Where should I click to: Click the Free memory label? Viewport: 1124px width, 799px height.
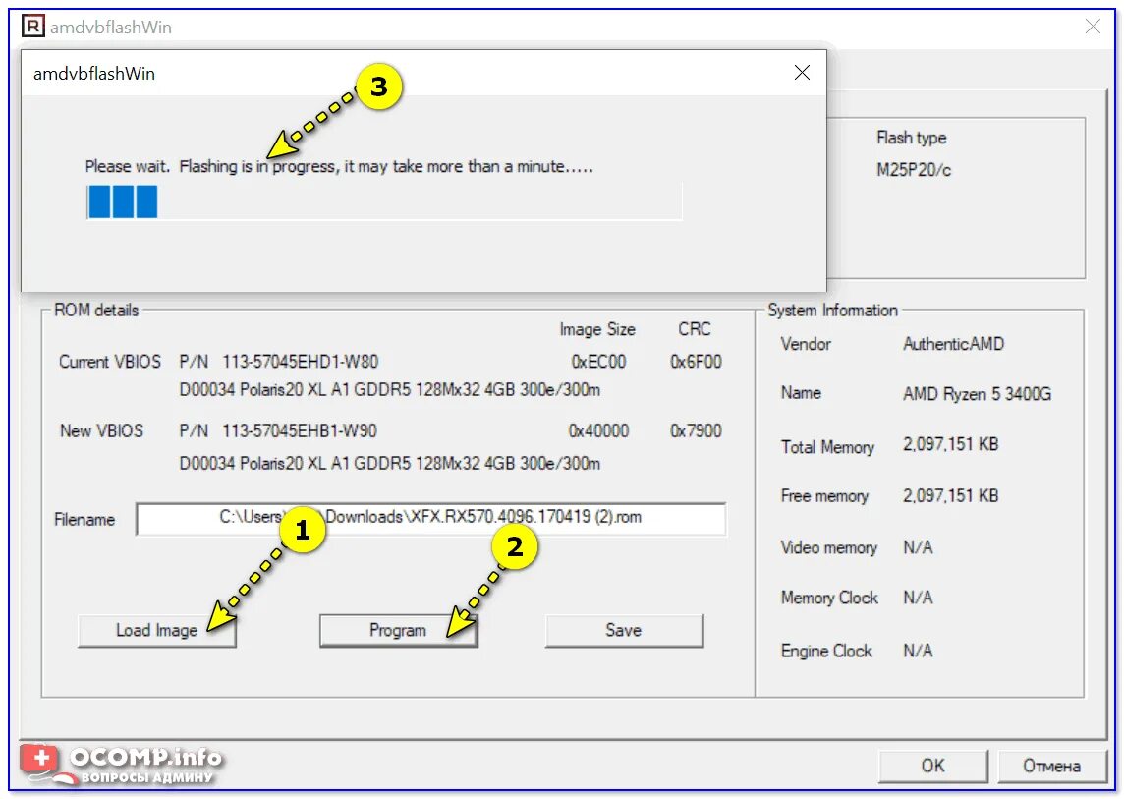pos(824,496)
